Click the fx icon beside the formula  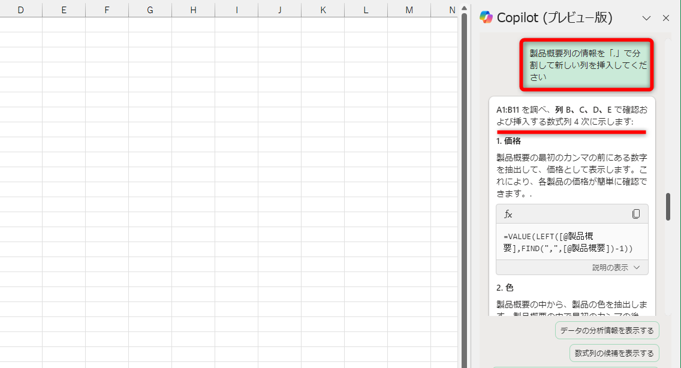pos(508,213)
